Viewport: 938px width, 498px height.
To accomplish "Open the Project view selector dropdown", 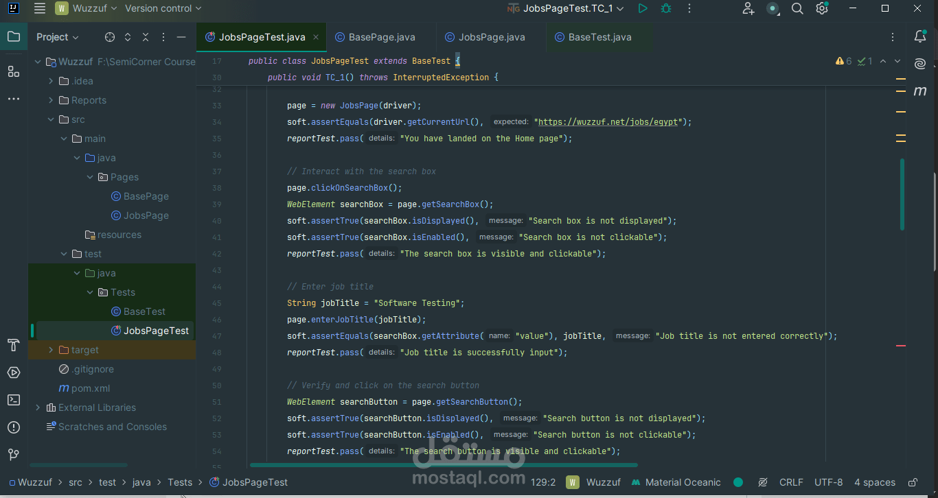I will click(x=58, y=37).
